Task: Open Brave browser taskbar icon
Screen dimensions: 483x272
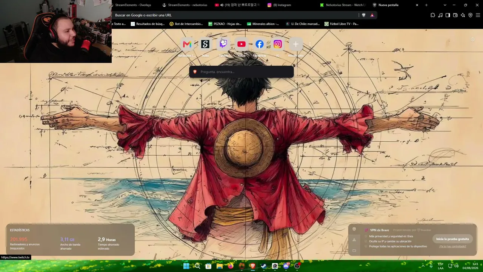Action: (x=253, y=266)
